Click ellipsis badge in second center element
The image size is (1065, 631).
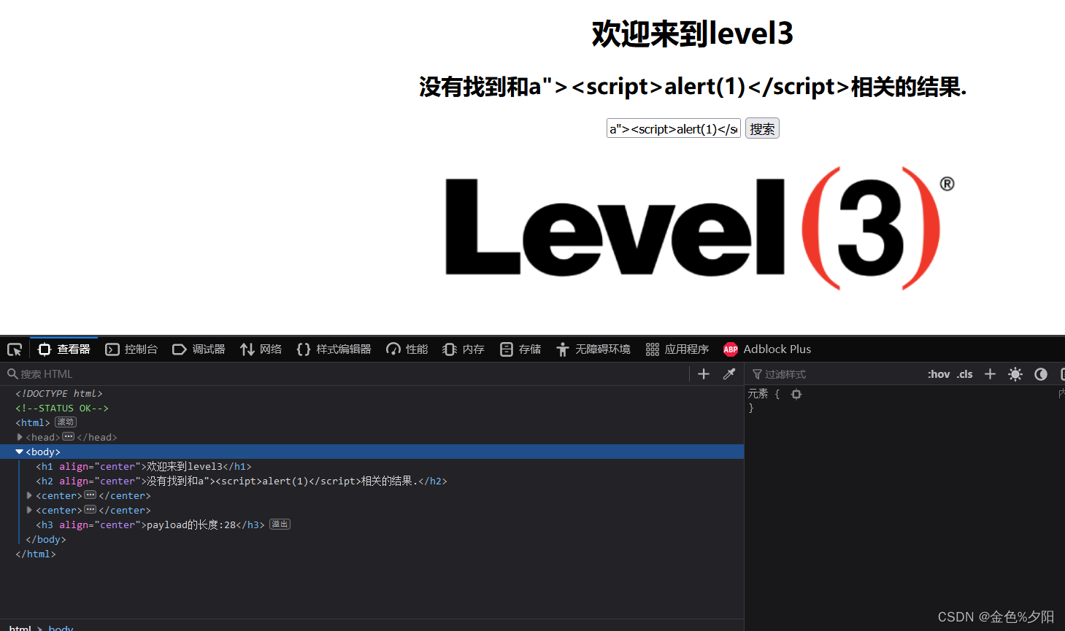pos(91,509)
